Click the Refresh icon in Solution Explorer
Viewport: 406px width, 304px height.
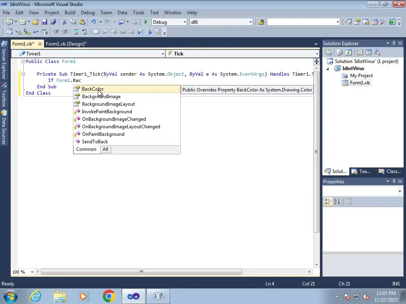[349, 53]
